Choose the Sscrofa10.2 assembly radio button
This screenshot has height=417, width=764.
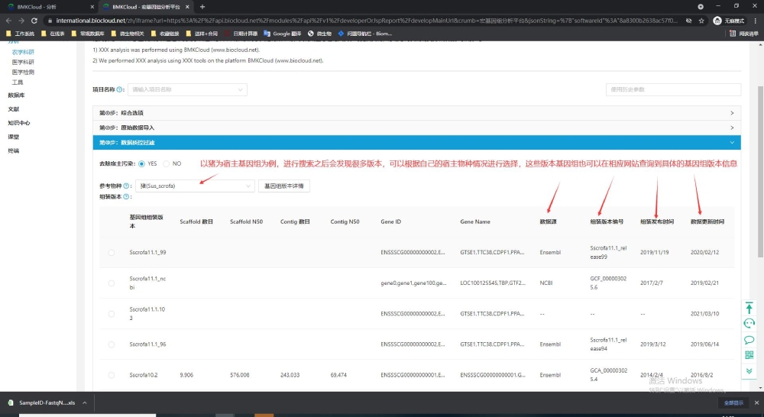[112, 375]
